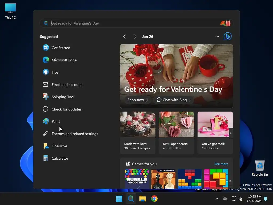
Task: Click Check for updates refresh icon
Action: (x=45, y=109)
